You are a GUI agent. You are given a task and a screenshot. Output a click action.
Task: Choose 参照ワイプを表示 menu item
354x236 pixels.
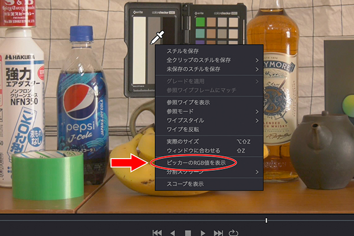(x=209, y=102)
